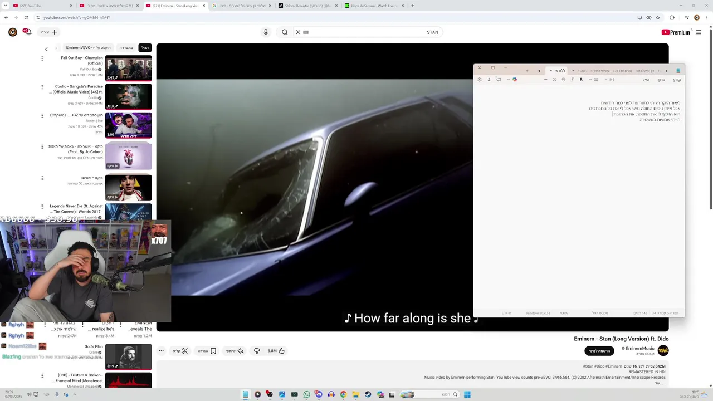Open Coolio Gangsta's Paradise video thumbnail
This screenshot has width=713, height=401.
128,97
